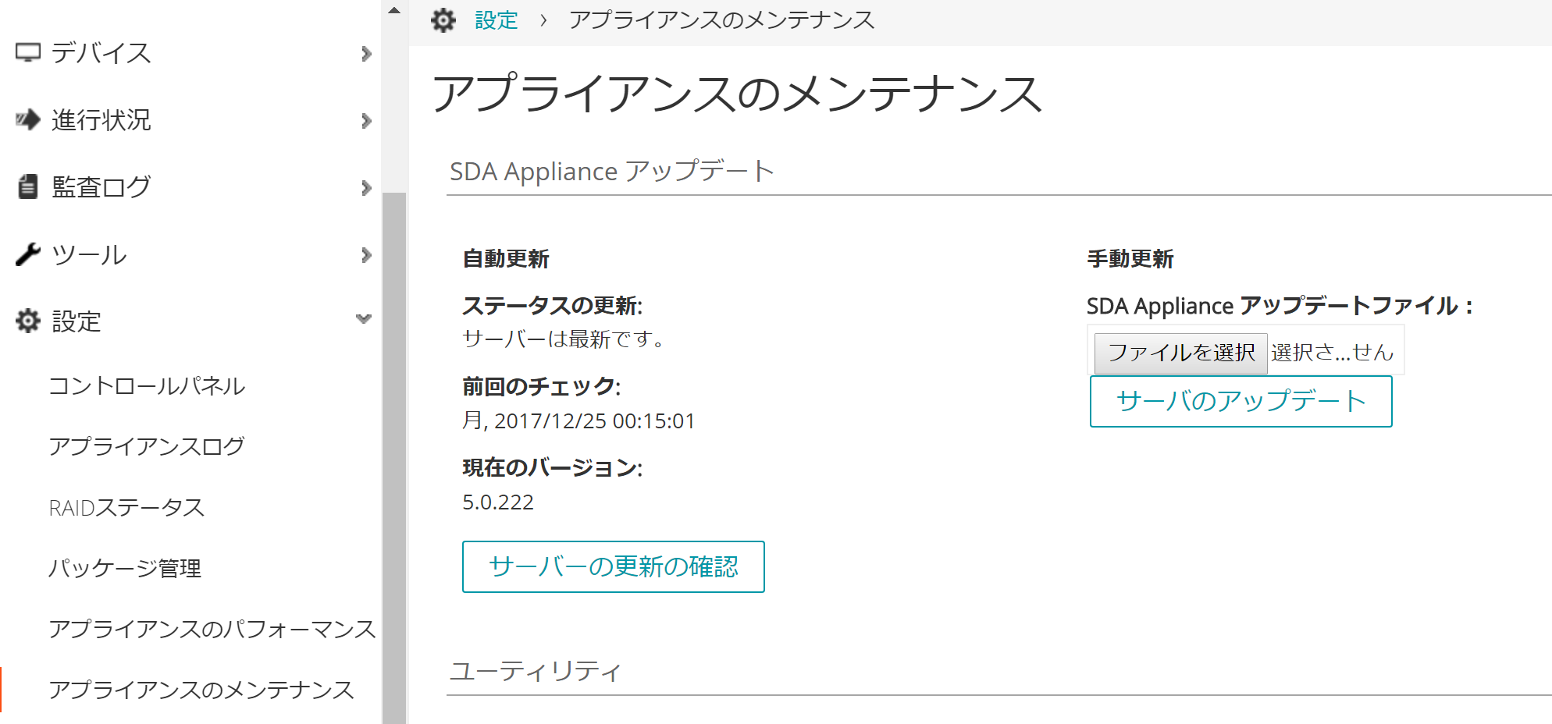Click the 設定 breadcrumb link
The image size is (1552, 724).
[x=497, y=20]
